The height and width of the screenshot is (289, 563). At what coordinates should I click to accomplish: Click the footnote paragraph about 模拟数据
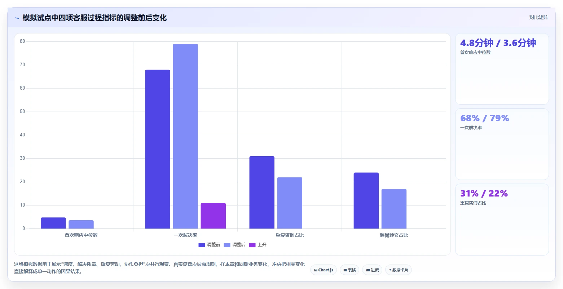[159, 268]
